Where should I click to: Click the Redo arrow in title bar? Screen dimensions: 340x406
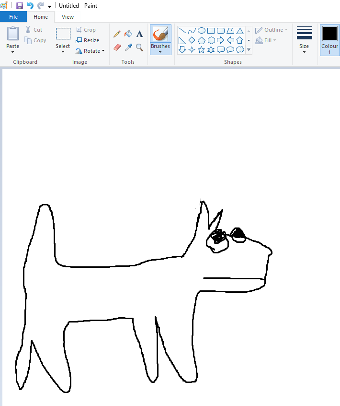pos(40,5)
